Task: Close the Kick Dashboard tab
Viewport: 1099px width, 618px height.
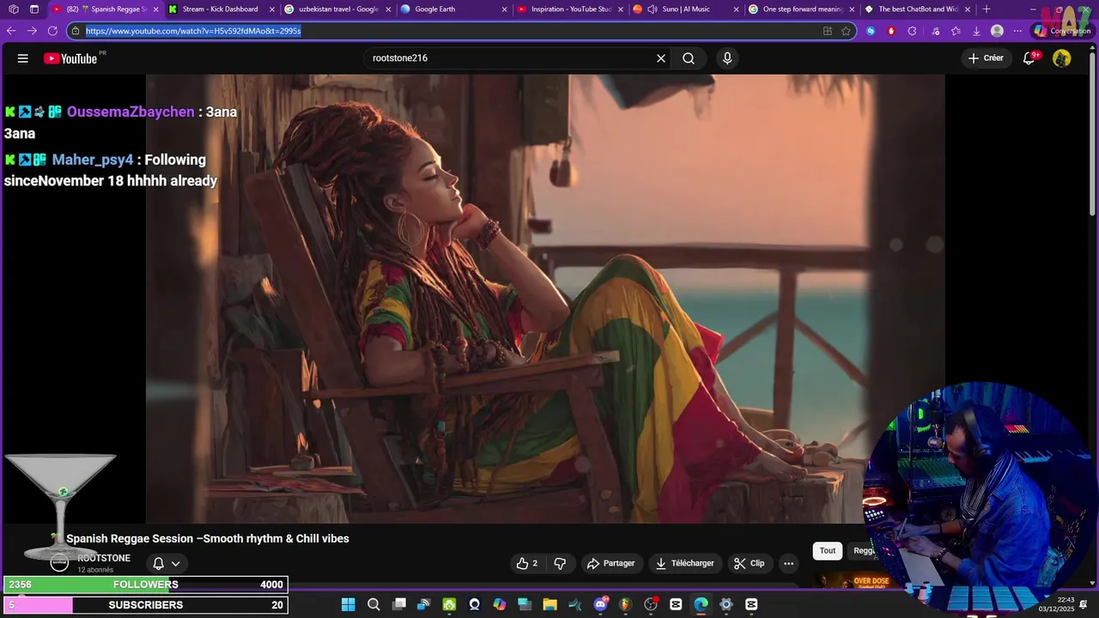Action: [272, 9]
